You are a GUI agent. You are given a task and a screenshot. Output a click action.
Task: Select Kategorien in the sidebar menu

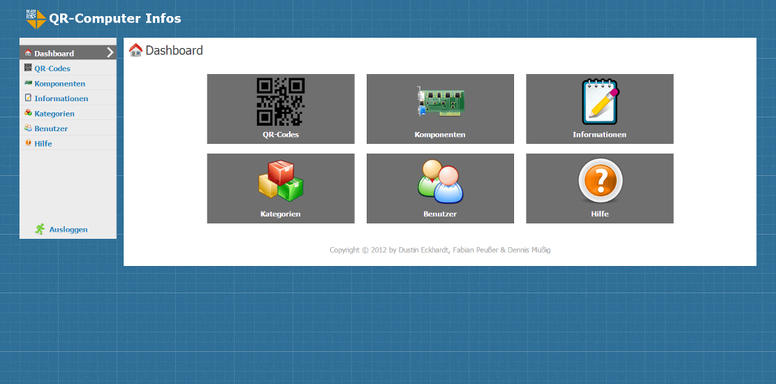68,113
